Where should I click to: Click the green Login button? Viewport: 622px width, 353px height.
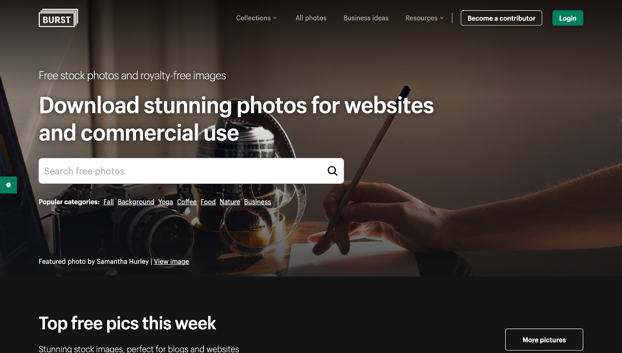(568, 18)
